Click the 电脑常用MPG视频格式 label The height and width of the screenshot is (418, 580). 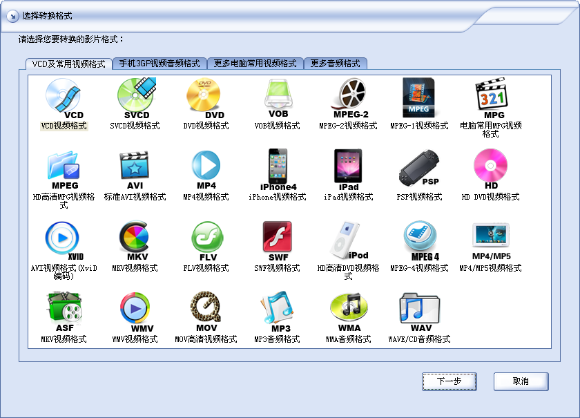[x=490, y=130]
